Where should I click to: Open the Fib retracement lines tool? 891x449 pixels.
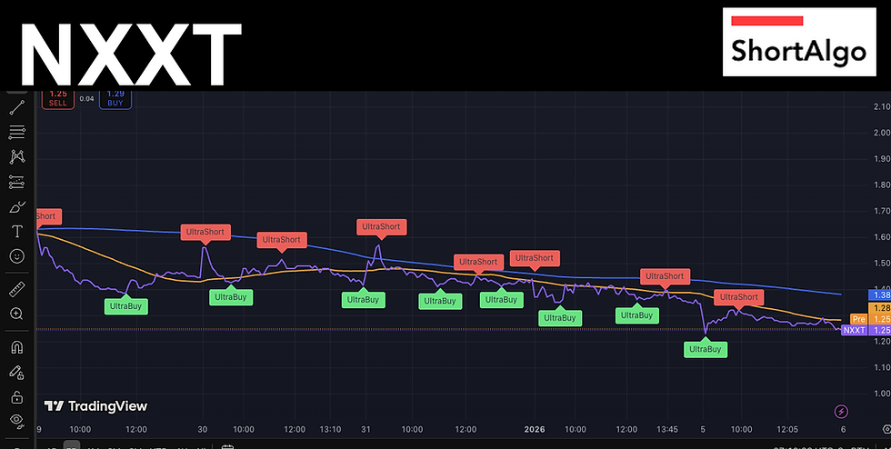pyautogui.click(x=17, y=133)
